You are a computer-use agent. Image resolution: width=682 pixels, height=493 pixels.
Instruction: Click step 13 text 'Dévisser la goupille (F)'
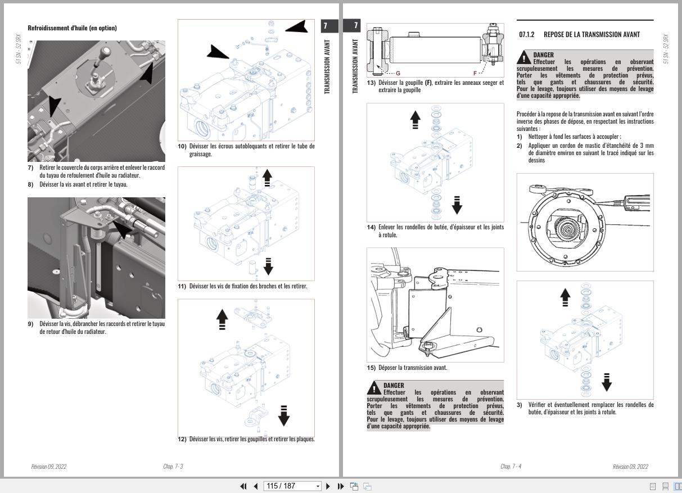click(405, 83)
